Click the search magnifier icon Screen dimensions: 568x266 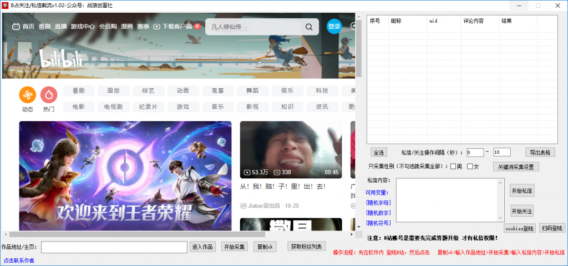pos(308,27)
